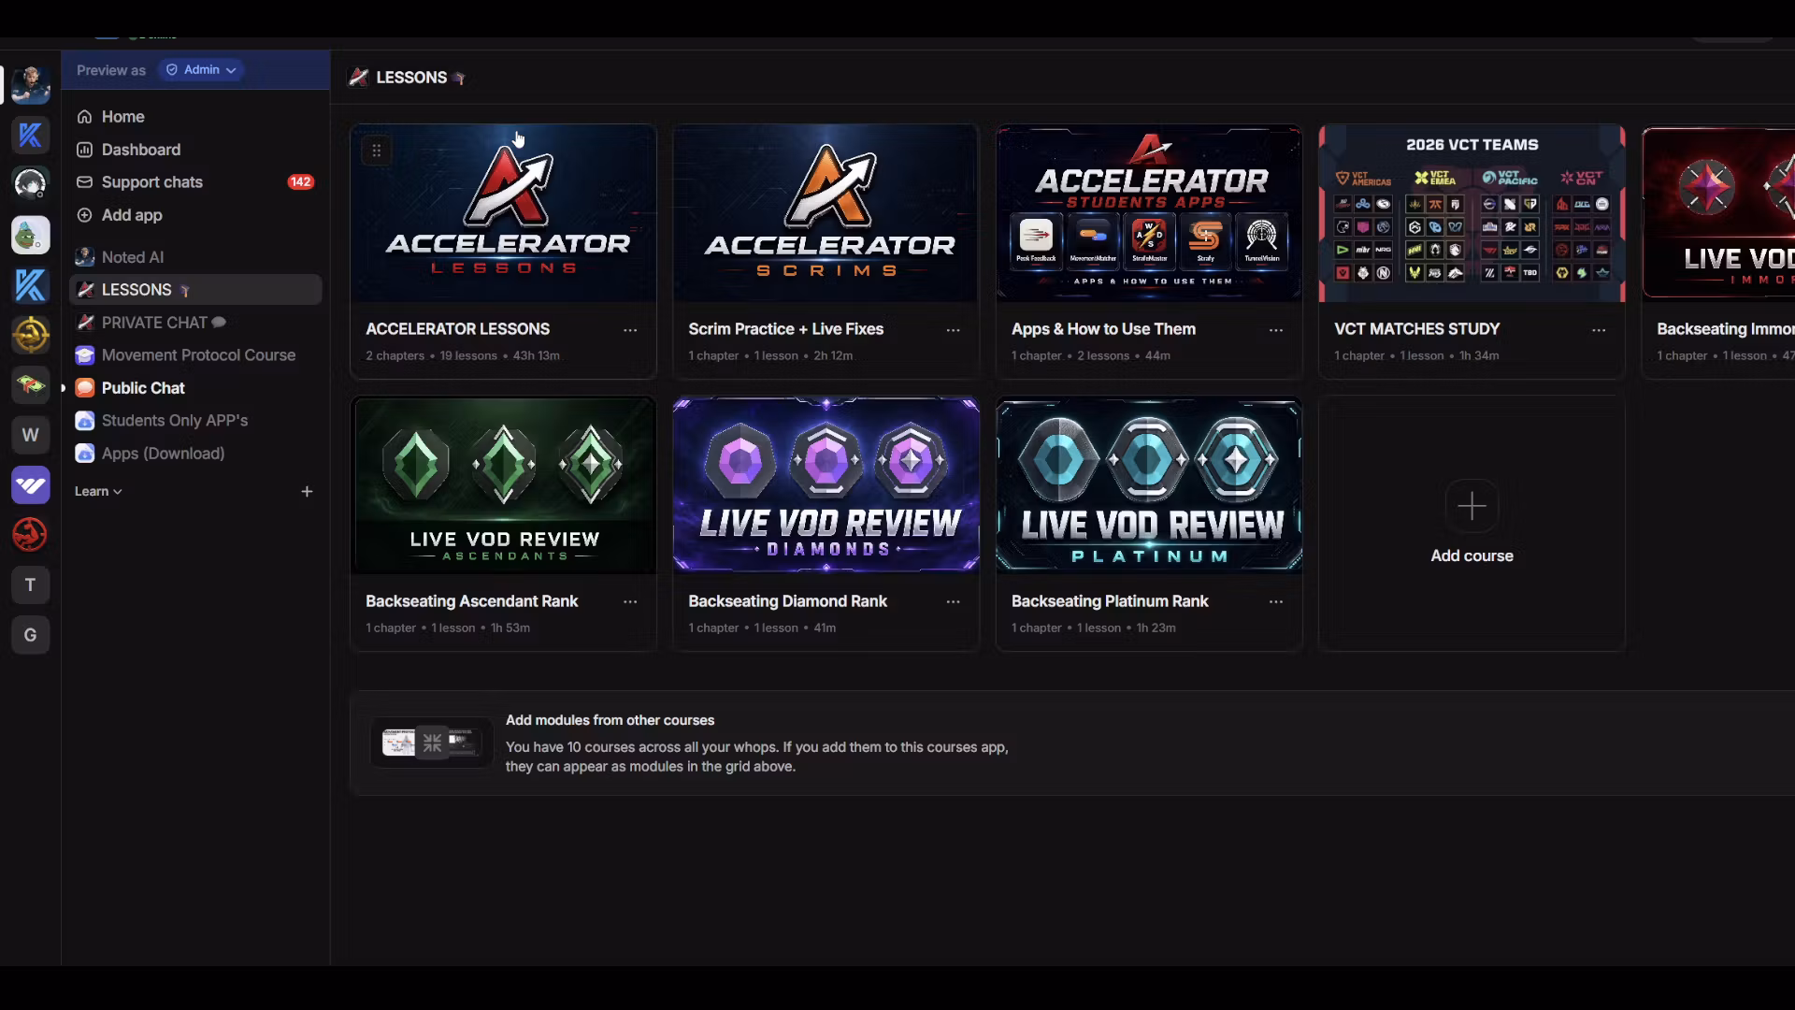Open the T workspace icon

(x=30, y=585)
